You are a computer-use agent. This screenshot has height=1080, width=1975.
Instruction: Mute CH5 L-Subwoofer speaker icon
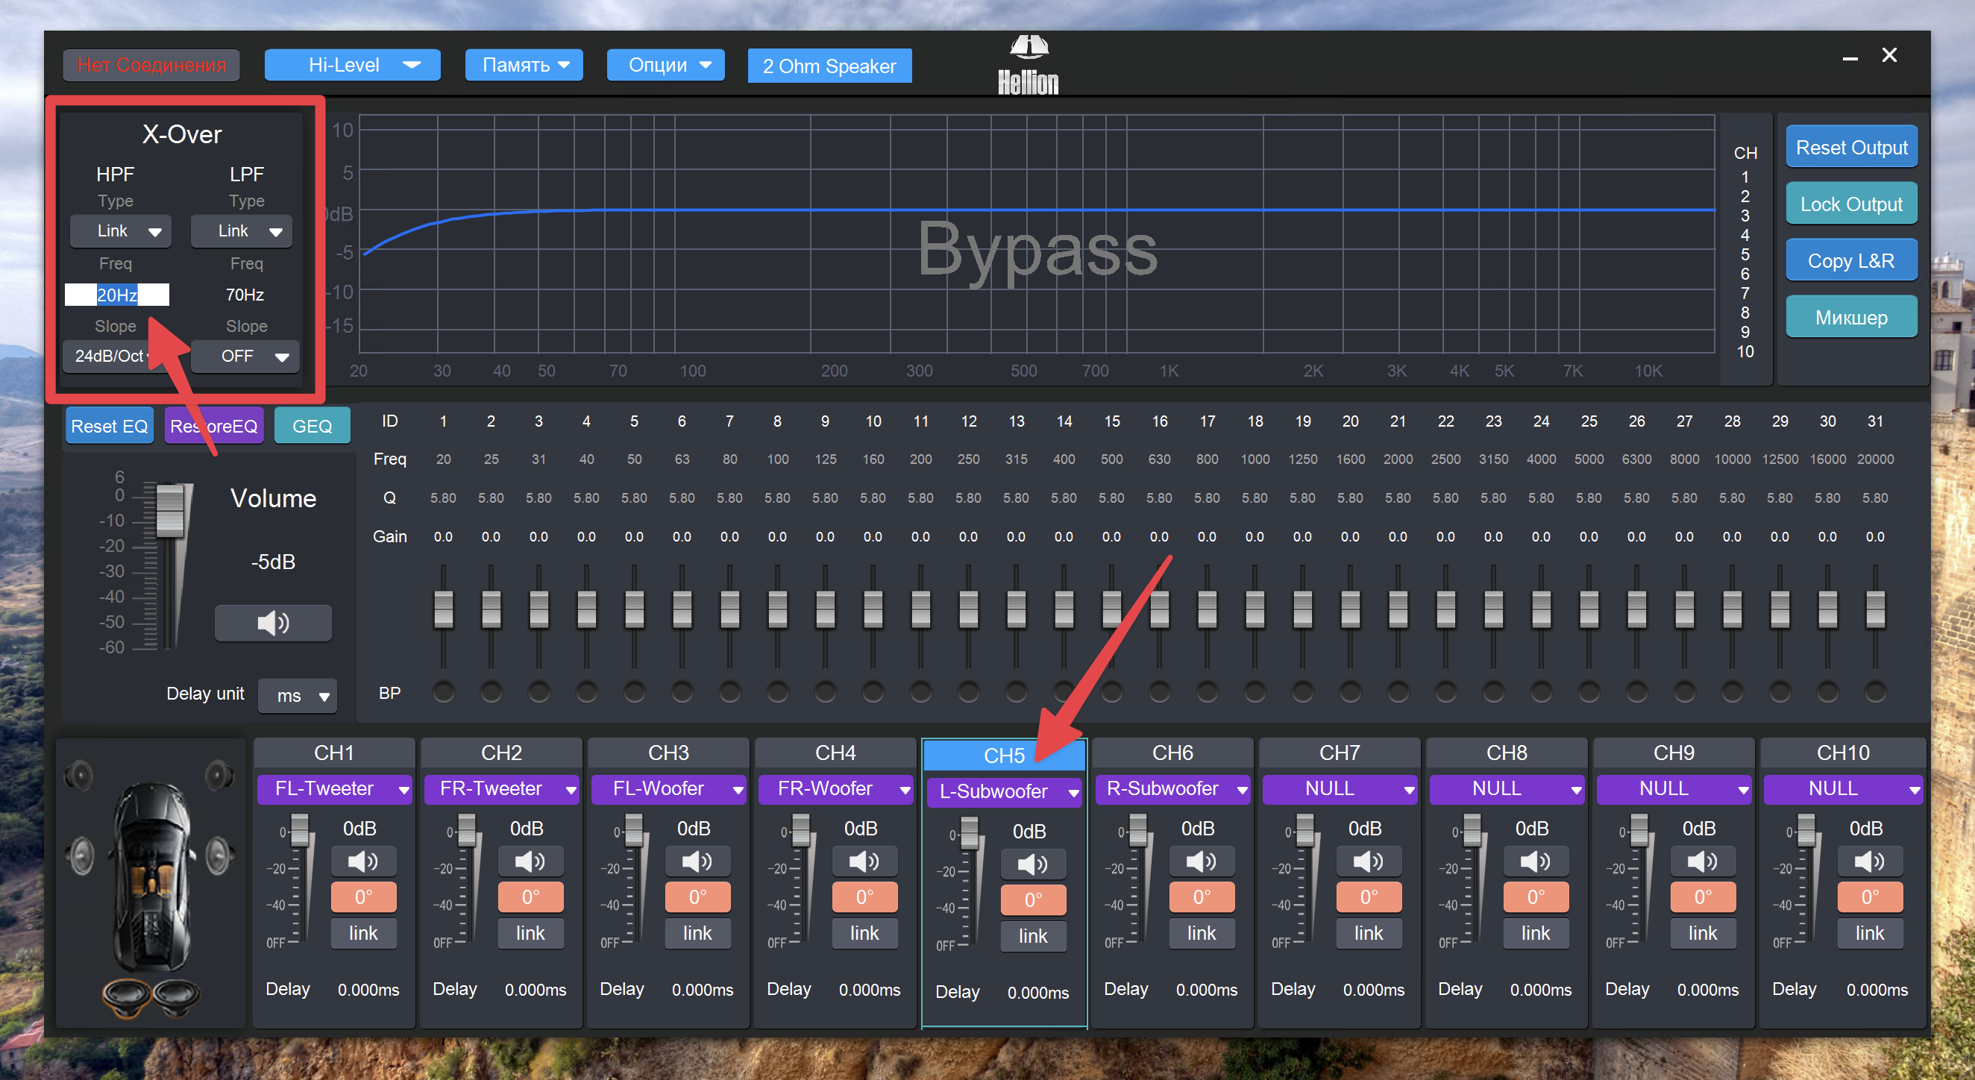pyautogui.click(x=1033, y=865)
